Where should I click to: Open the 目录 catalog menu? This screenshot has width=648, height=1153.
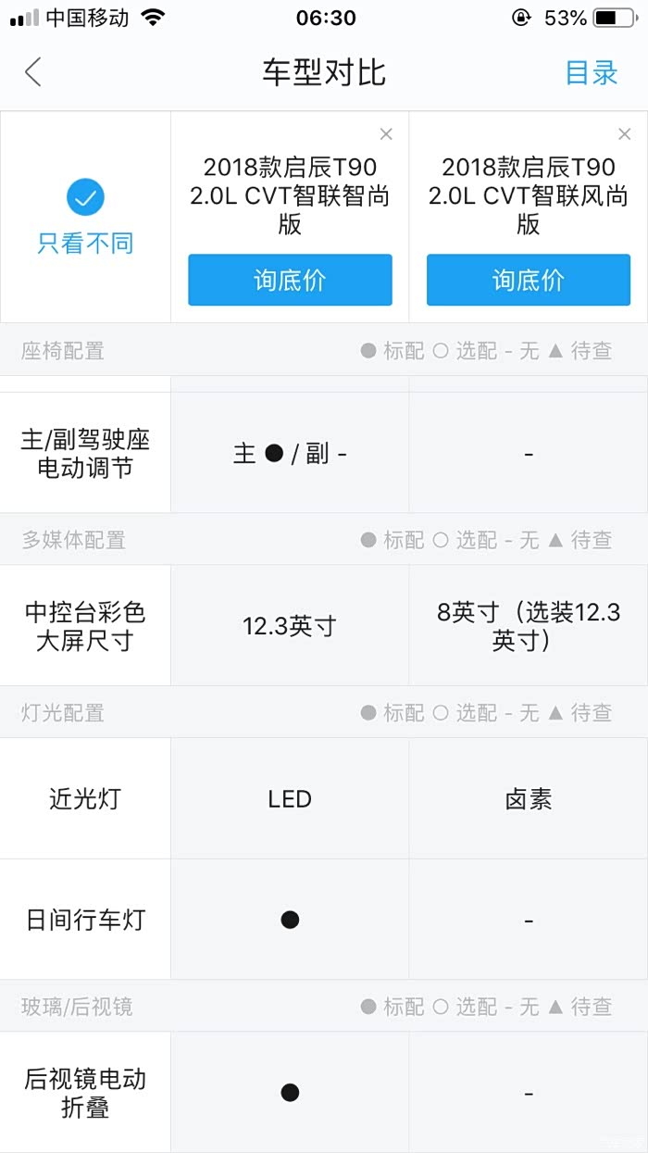592,72
